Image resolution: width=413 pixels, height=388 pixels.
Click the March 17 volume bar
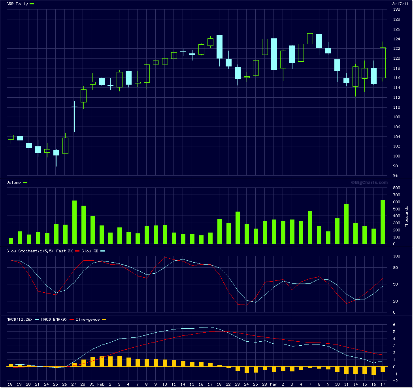pyautogui.click(x=383, y=222)
